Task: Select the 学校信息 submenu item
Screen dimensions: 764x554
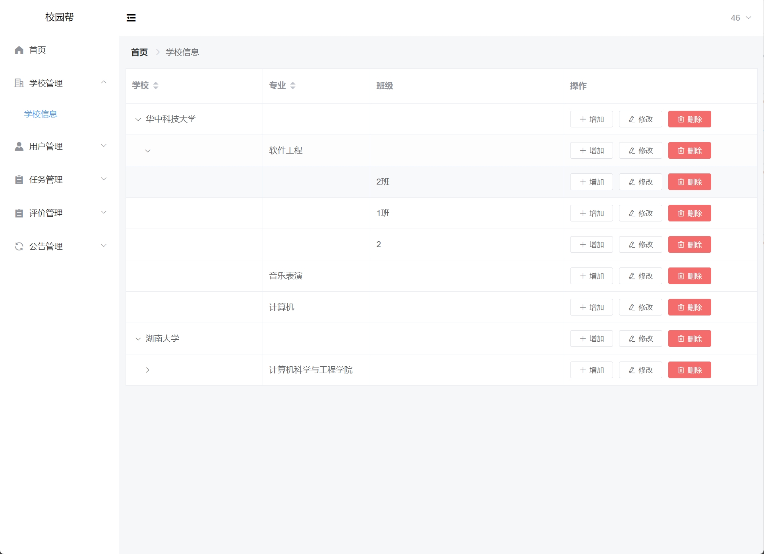Action: (41, 114)
